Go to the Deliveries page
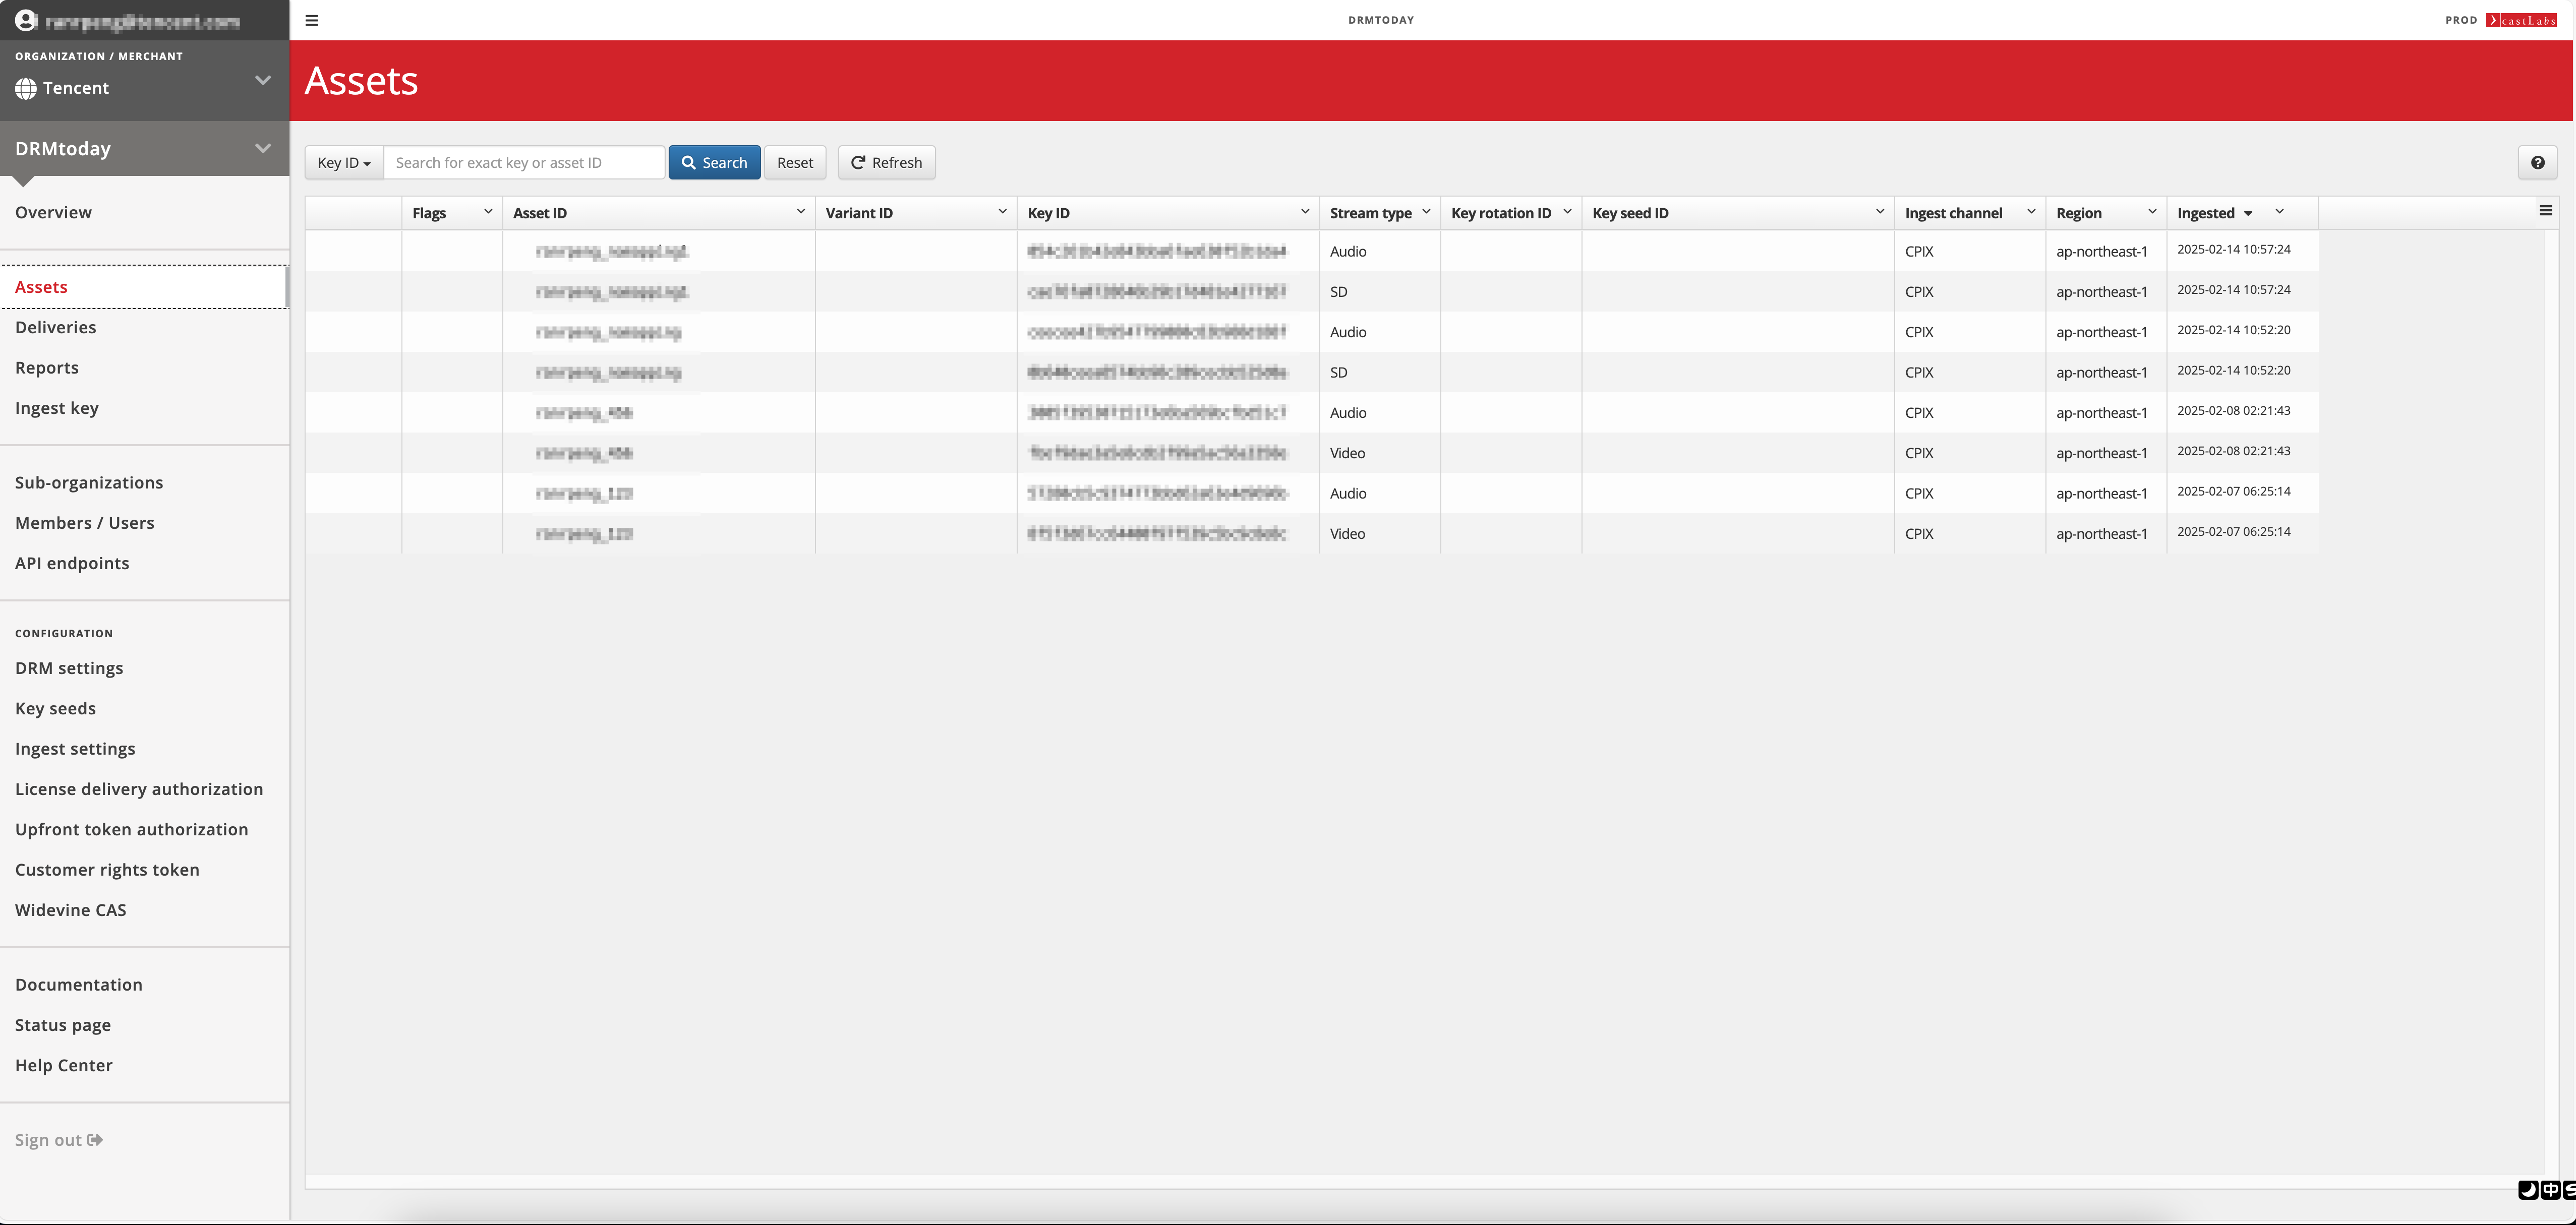Screen dimensions: 2576x1225 [56, 327]
